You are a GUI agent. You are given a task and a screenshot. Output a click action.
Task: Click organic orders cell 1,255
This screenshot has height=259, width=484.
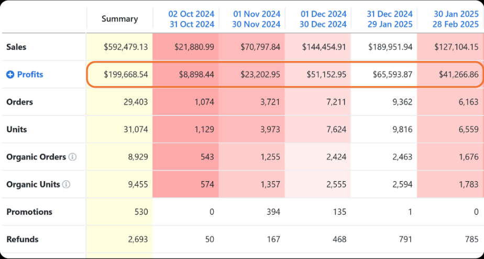pos(270,157)
